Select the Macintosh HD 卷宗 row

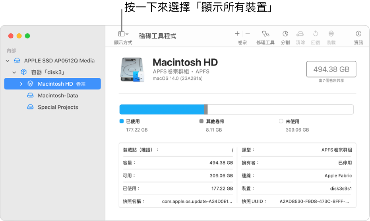[x=52, y=84]
